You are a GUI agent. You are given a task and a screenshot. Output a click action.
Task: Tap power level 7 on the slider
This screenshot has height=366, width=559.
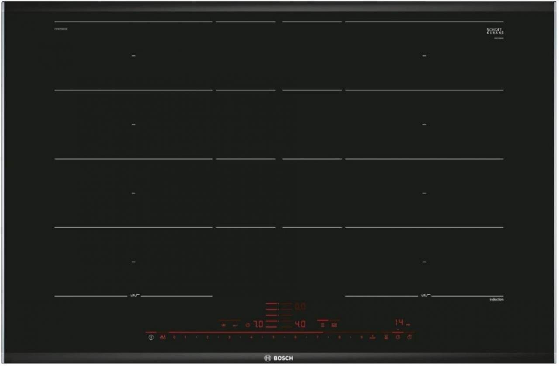pyautogui.click(x=317, y=337)
